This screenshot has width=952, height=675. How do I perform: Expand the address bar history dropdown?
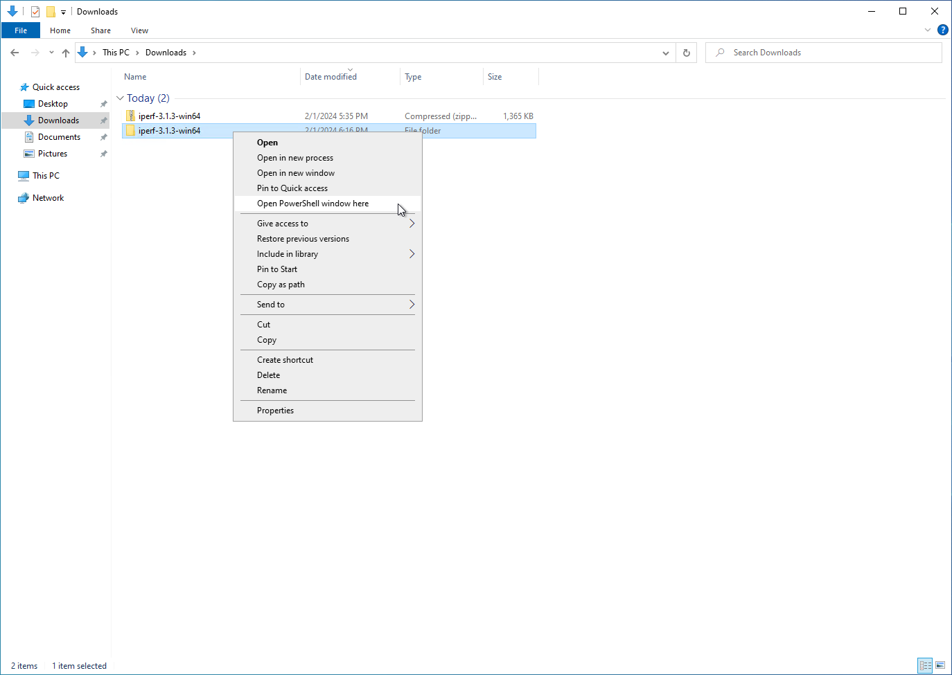tap(665, 53)
